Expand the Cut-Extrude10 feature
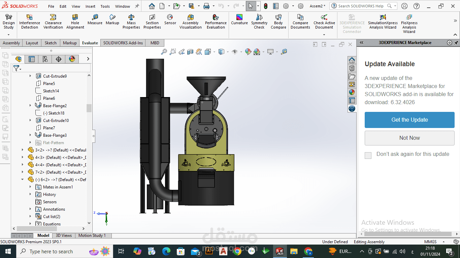The width and height of the screenshot is (460, 258). pyautogui.click(x=30, y=121)
